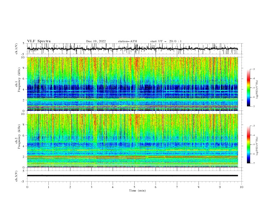This screenshot has height=210, width=272.
Task: Click the time axis tick label "9"
Action: pos(220,187)
